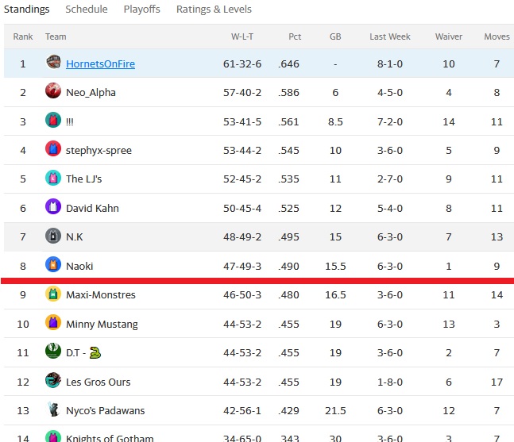The height and width of the screenshot is (442, 514).
Task: Click the HornetsOnFire team logo icon
Action: point(53,62)
